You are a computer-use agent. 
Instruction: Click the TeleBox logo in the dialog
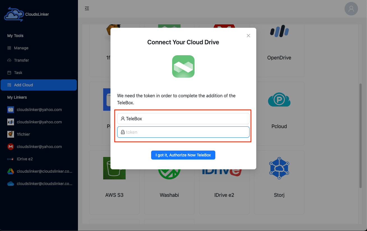(x=183, y=66)
